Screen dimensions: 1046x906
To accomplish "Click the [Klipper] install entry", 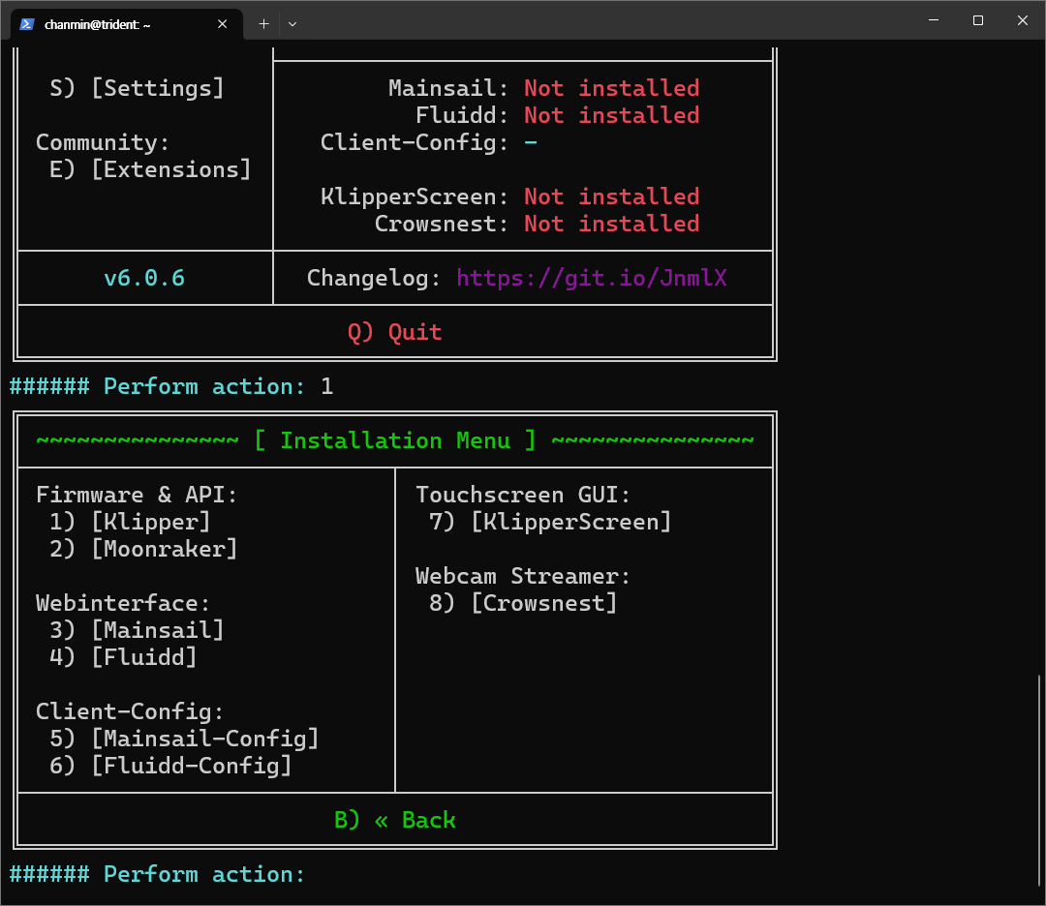I will pos(150,522).
